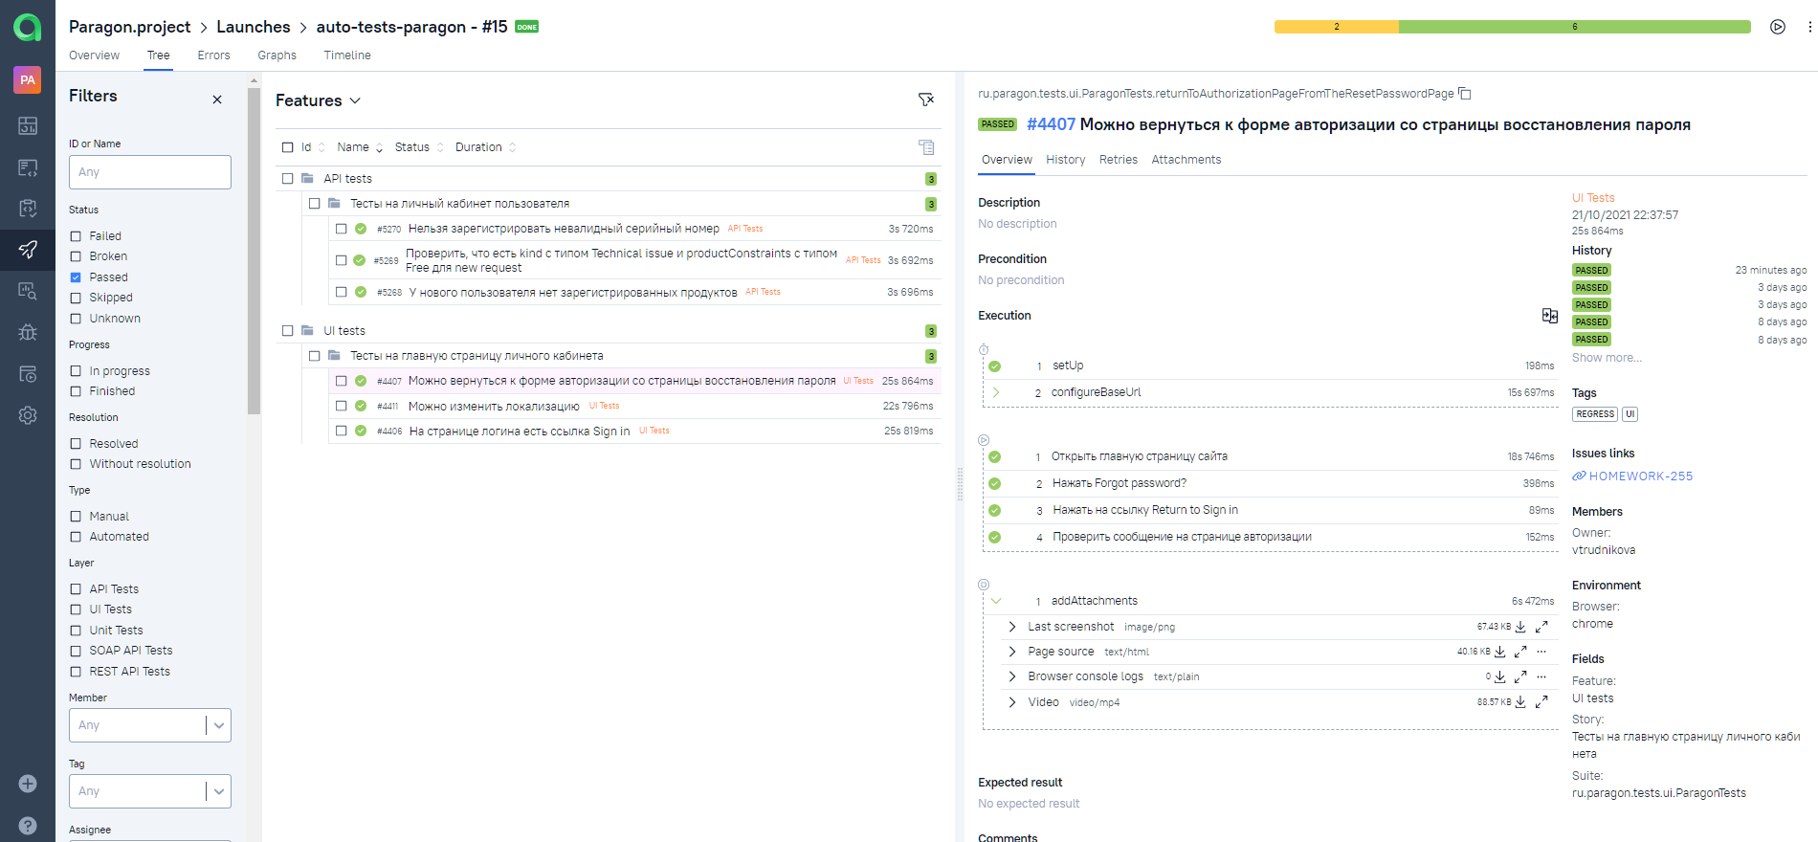Copy full test name to clipboard
Image resolution: width=1818 pixels, height=842 pixels.
[1465, 94]
